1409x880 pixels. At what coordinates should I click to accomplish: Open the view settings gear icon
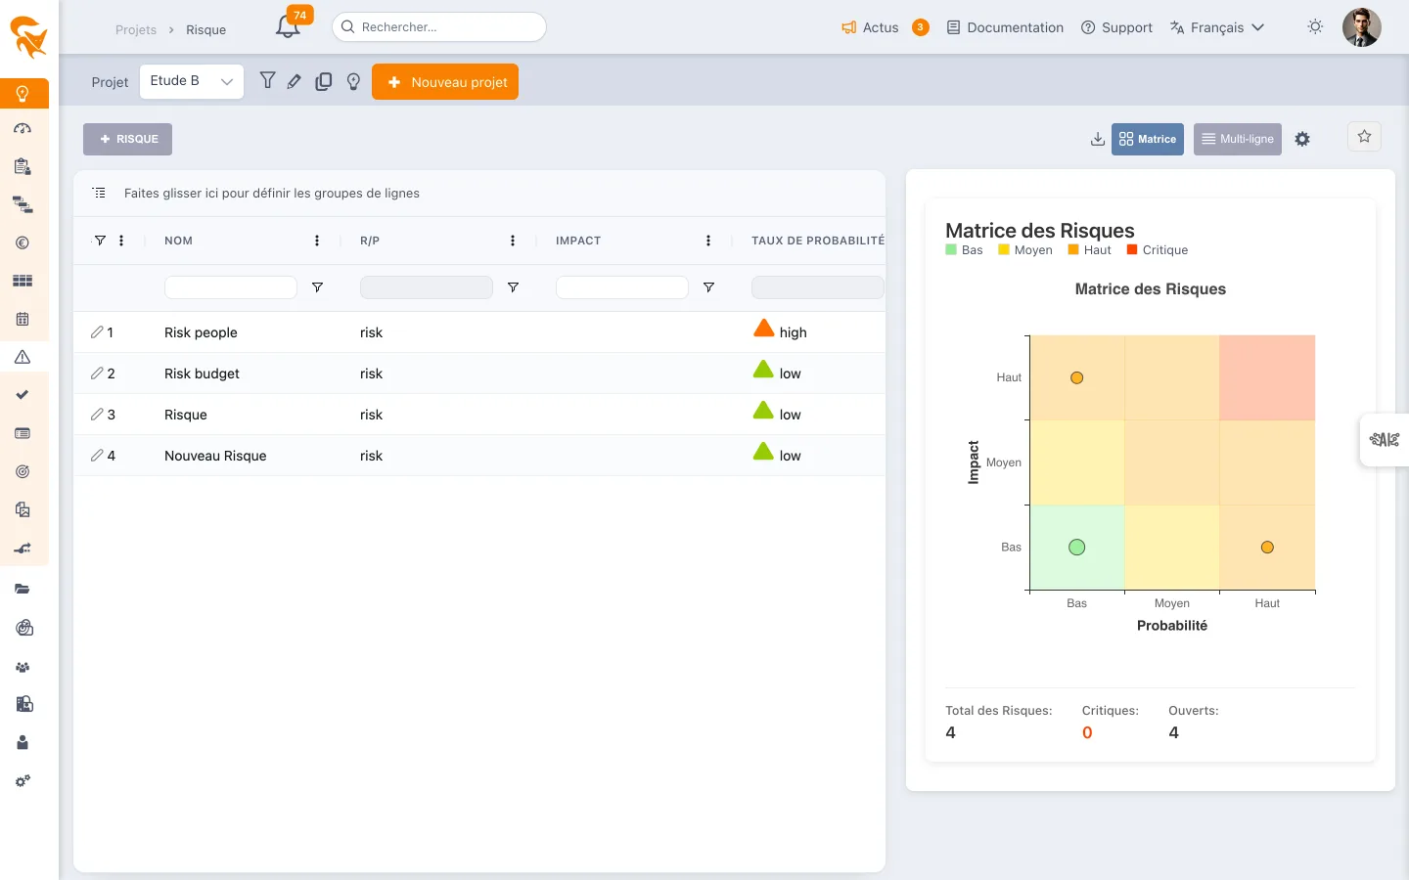coord(1302,140)
